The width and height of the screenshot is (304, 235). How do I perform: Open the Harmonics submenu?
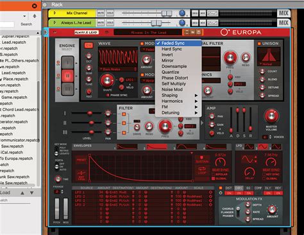(x=178, y=101)
